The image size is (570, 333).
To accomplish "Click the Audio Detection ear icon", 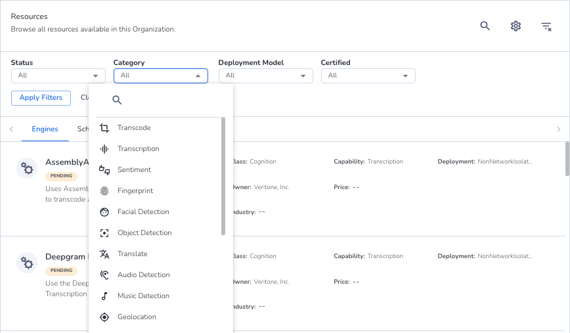I will 104,275.
